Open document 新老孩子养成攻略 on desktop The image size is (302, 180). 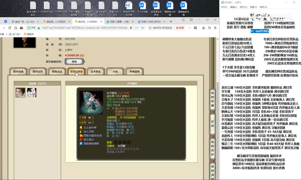(x=129, y=9)
